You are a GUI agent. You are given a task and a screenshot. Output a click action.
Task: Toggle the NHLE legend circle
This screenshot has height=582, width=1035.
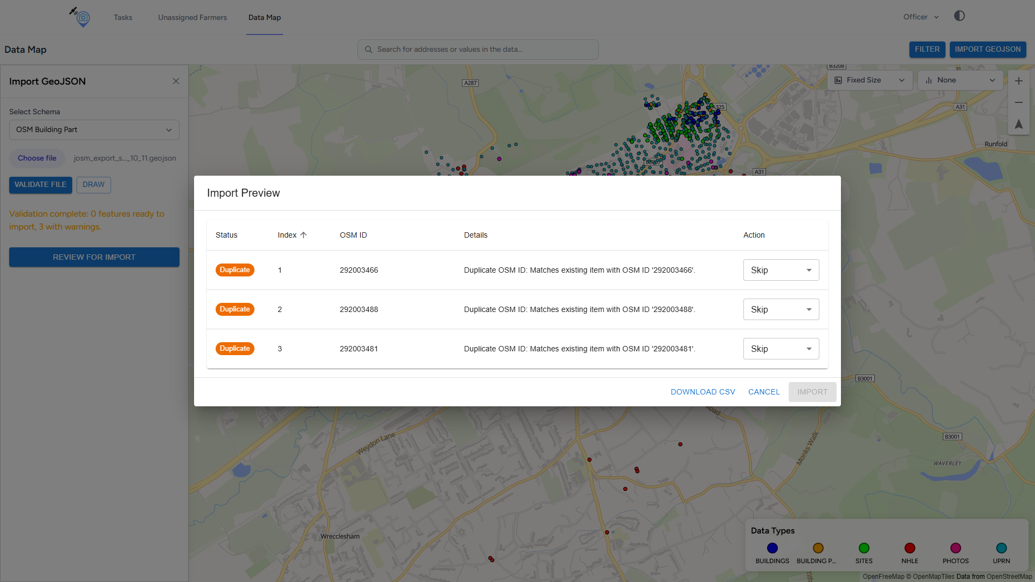click(909, 548)
